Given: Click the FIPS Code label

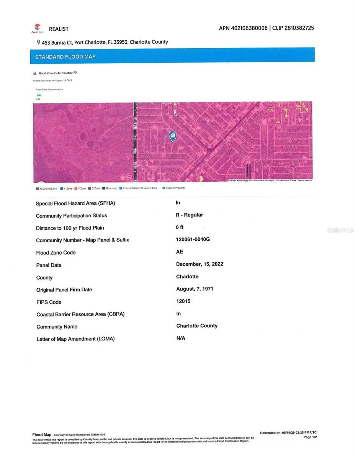Looking at the screenshot, I should tap(49, 302).
